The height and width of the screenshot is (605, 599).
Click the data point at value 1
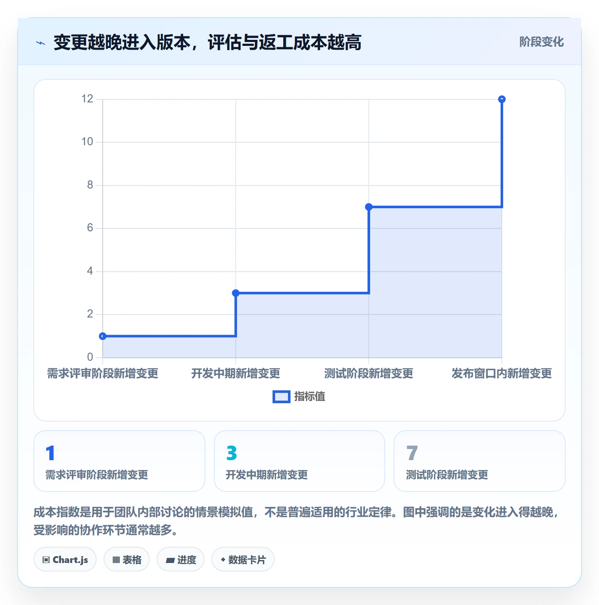click(x=103, y=336)
